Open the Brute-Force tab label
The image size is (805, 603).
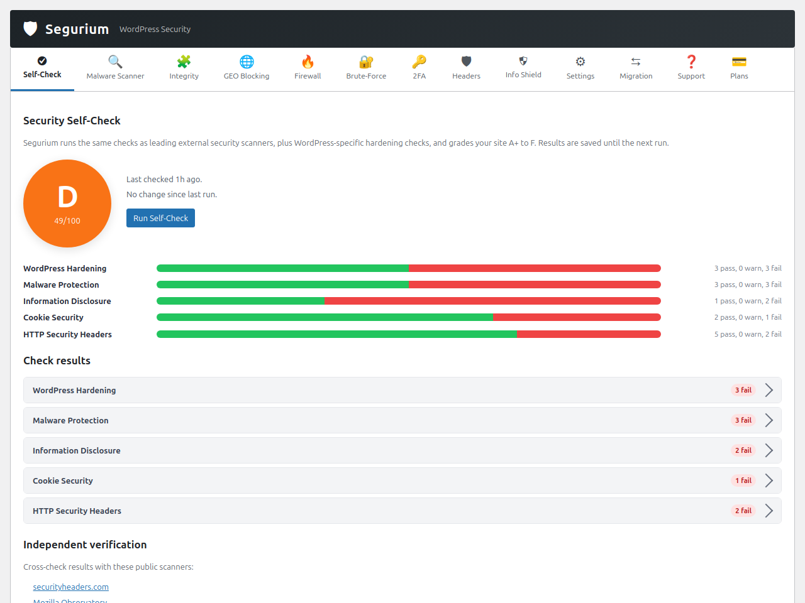[366, 76]
